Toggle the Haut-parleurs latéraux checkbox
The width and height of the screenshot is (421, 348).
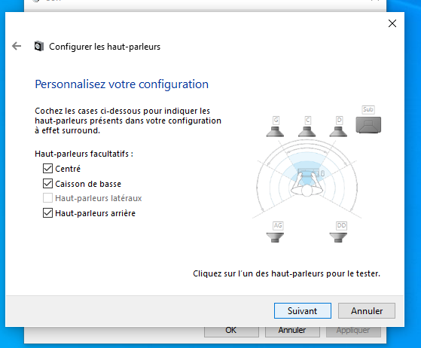point(47,198)
